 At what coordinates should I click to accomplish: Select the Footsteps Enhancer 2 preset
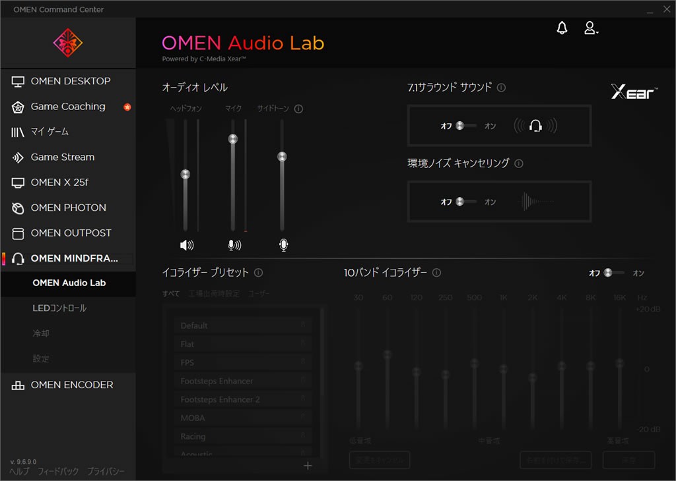[243, 400]
